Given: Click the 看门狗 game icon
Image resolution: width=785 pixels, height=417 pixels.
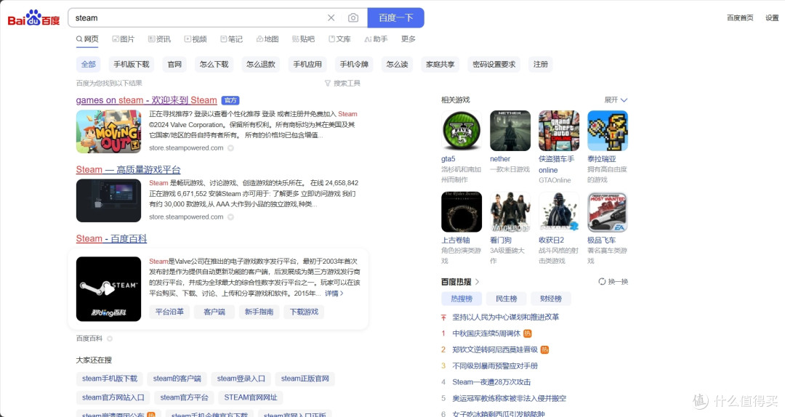Looking at the screenshot, I should click(510, 211).
